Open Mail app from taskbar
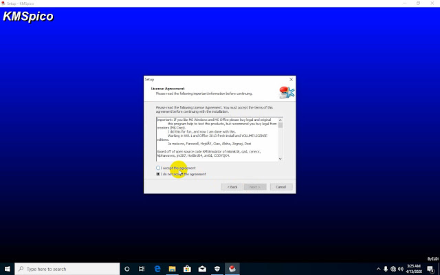This screenshot has width=440, height=275. point(202,269)
